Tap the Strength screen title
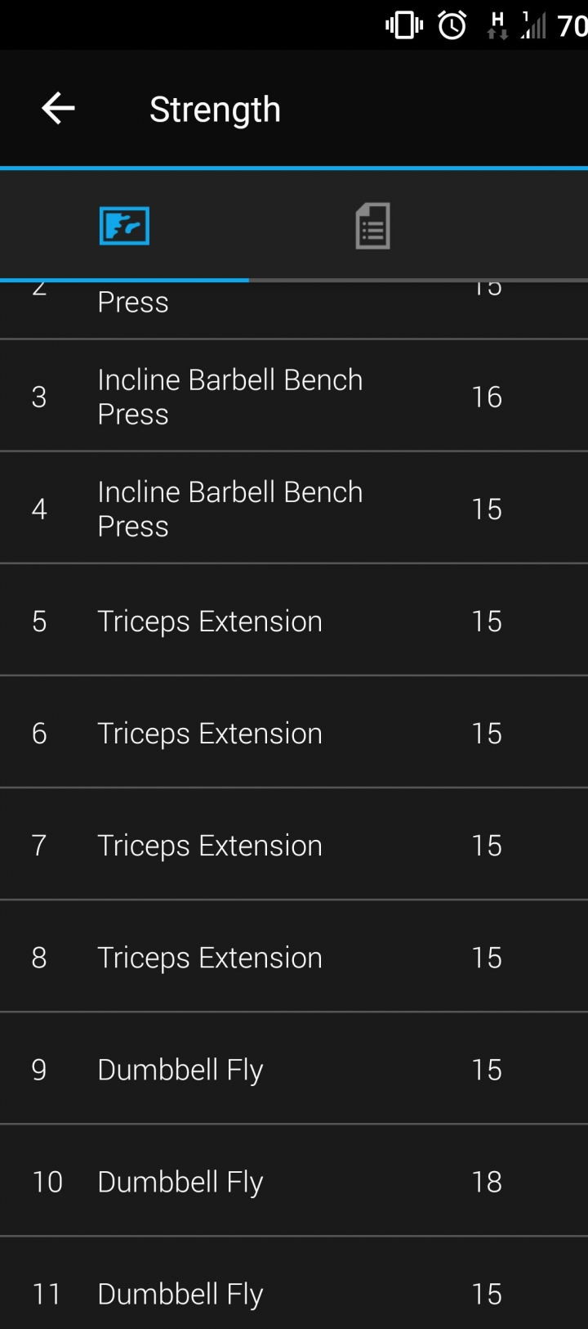This screenshot has width=588, height=1329. coord(215,109)
